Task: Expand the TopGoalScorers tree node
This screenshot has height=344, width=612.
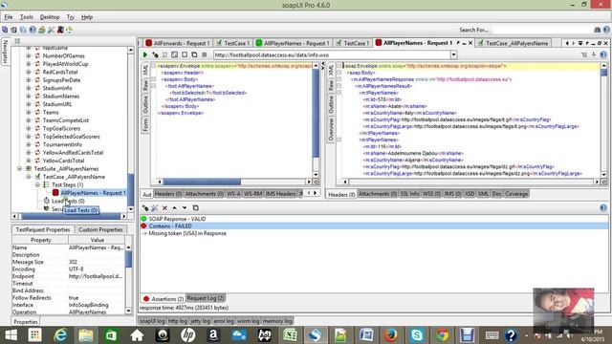Action: [28, 128]
